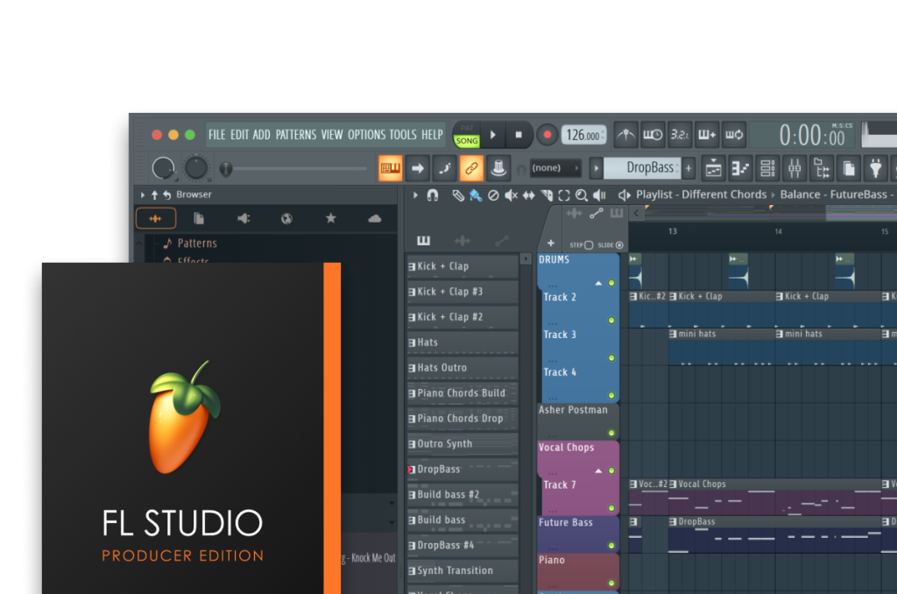Open the OPTIONS menu

[x=366, y=135]
